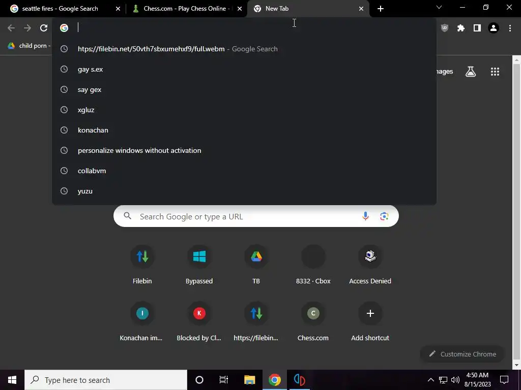Click the Customize Chrome button
The width and height of the screenshot is (521, 390).
point(462,354)
